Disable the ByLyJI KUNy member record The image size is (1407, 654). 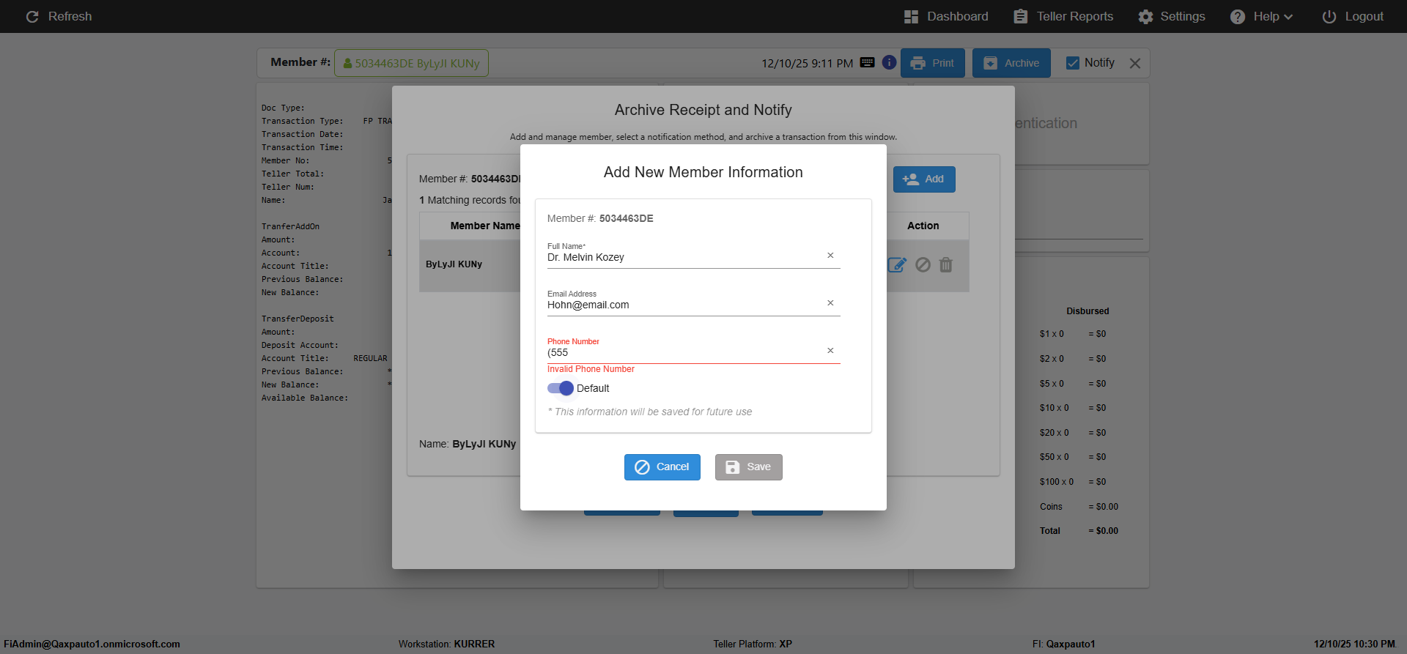pos(923,265)
